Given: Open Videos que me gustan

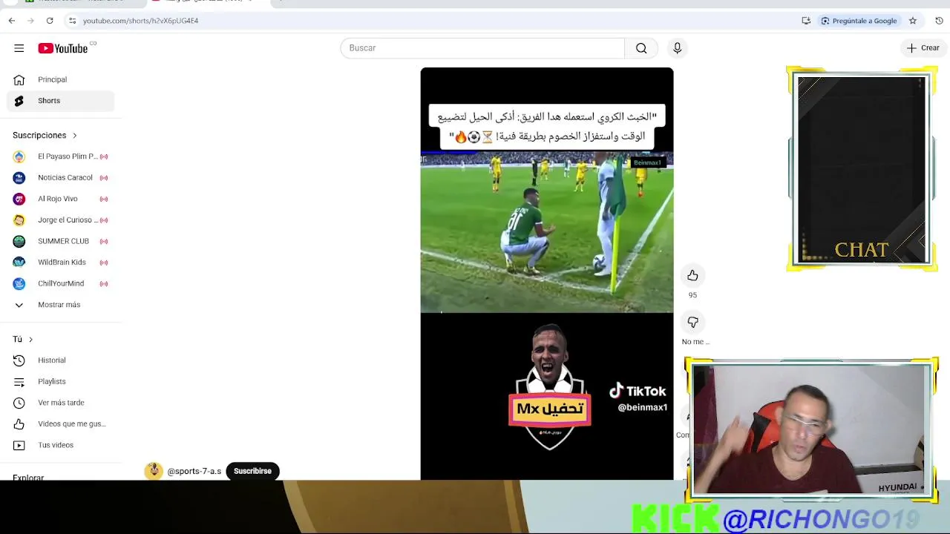Looking at the screenshot, I should [x=61, y=424].
